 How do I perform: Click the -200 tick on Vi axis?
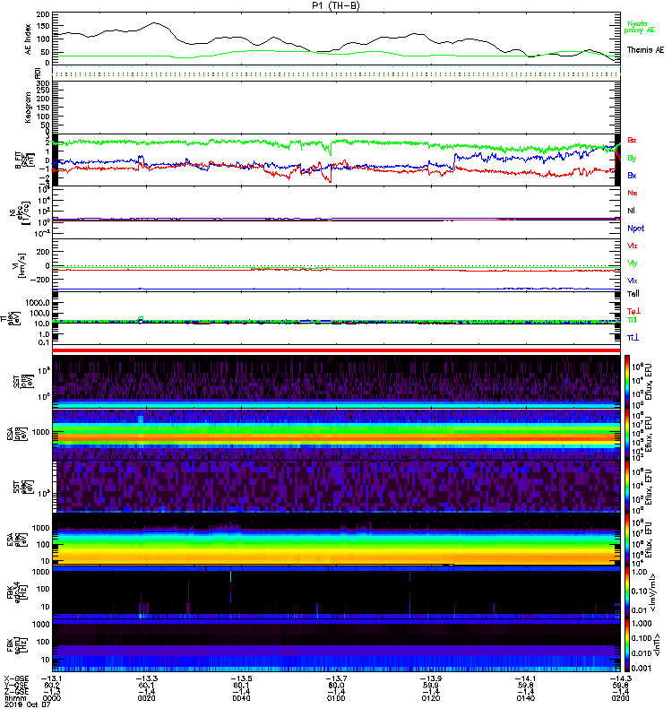click(x=39, y=280)
